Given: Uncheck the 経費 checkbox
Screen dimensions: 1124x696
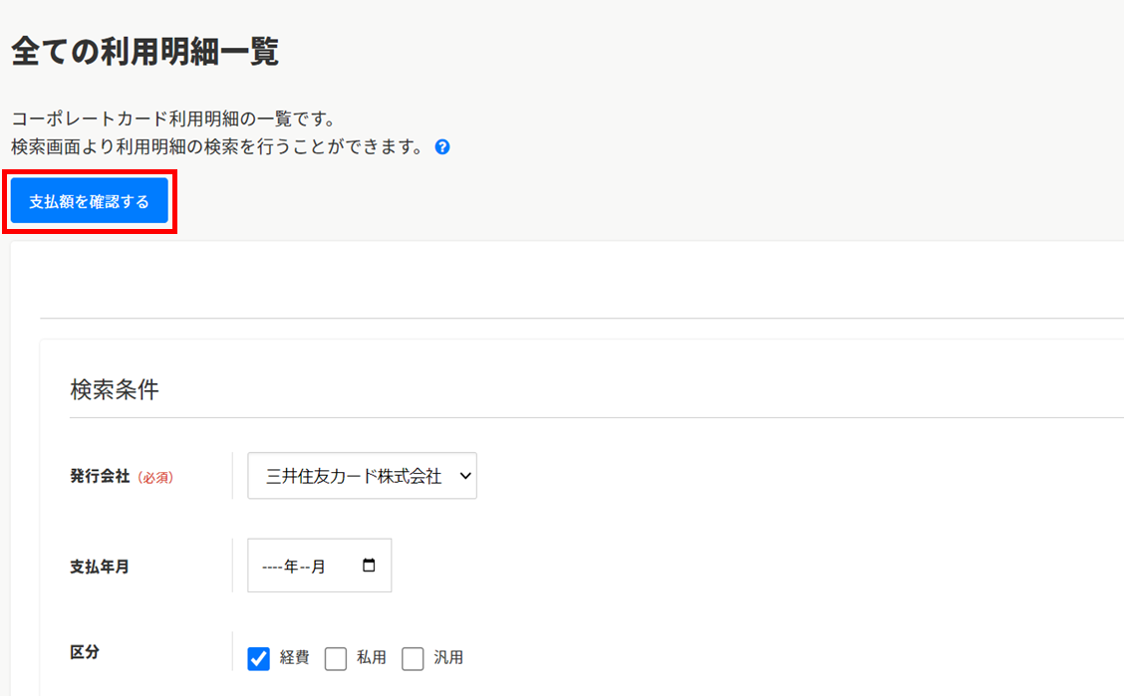Looking at the screenshot, I should pyautogui.click(x=259, y=658).
